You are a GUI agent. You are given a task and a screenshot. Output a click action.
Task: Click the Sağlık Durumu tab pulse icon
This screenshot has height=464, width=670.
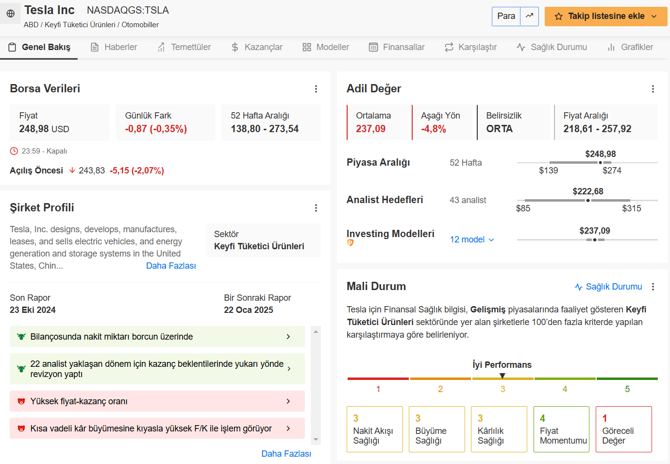pyautogui.click(x=521, y=47)
